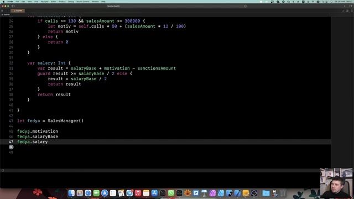Open the File menu
The width and height of the screenshot is (354, 199).
click(x=17, y=2)
